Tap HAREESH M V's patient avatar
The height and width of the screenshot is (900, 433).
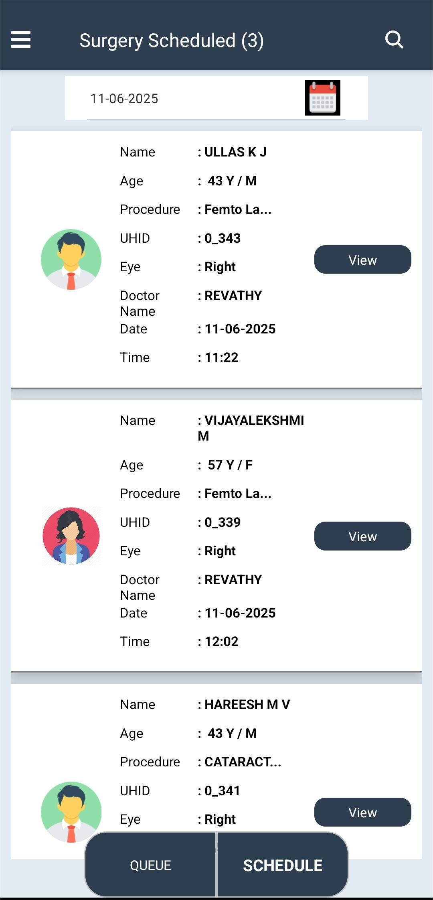point(71,811)
